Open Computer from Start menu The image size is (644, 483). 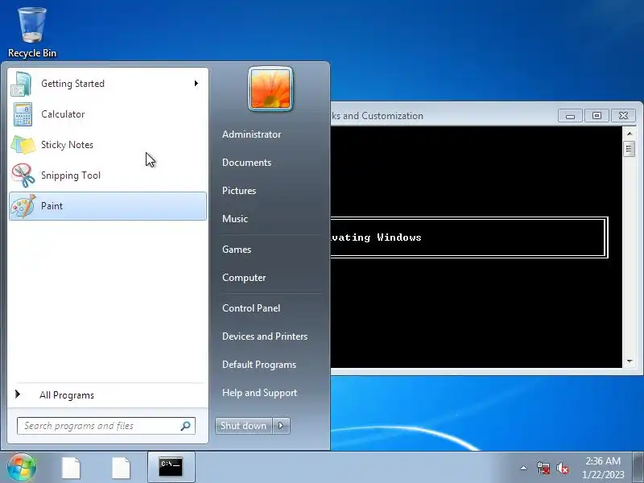[x=244, y=278]
